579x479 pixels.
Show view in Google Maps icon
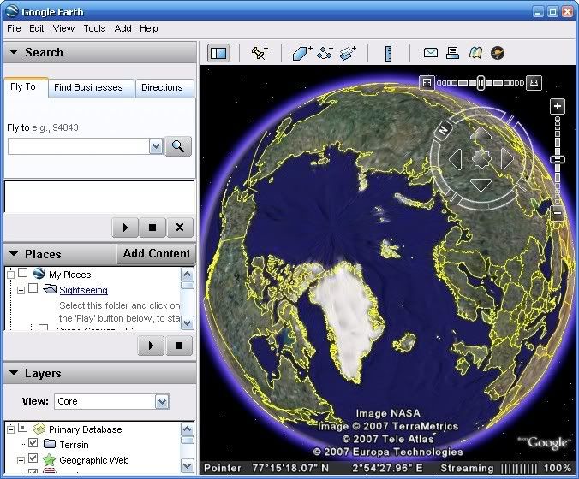[x=475, y=53]
